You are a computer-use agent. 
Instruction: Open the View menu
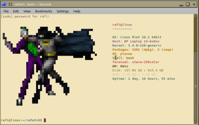pos(27,11)
